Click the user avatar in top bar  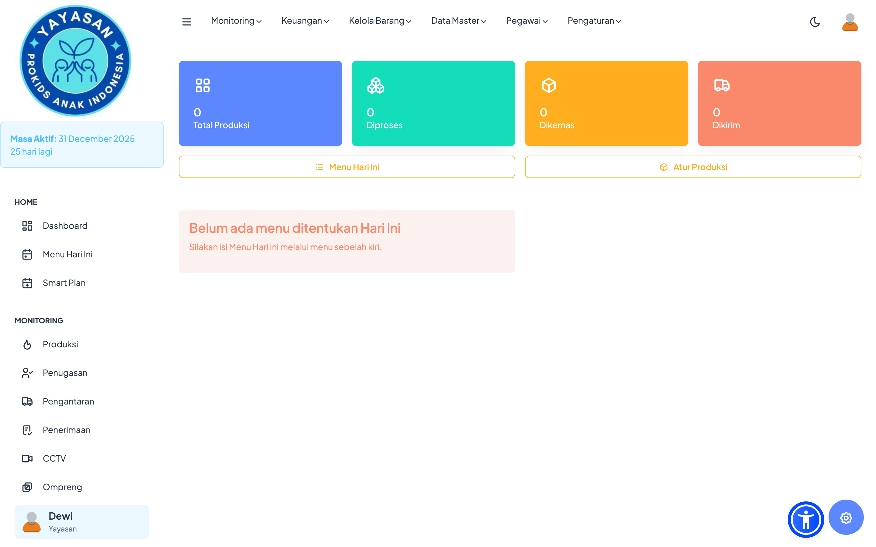tap(850, 22)
